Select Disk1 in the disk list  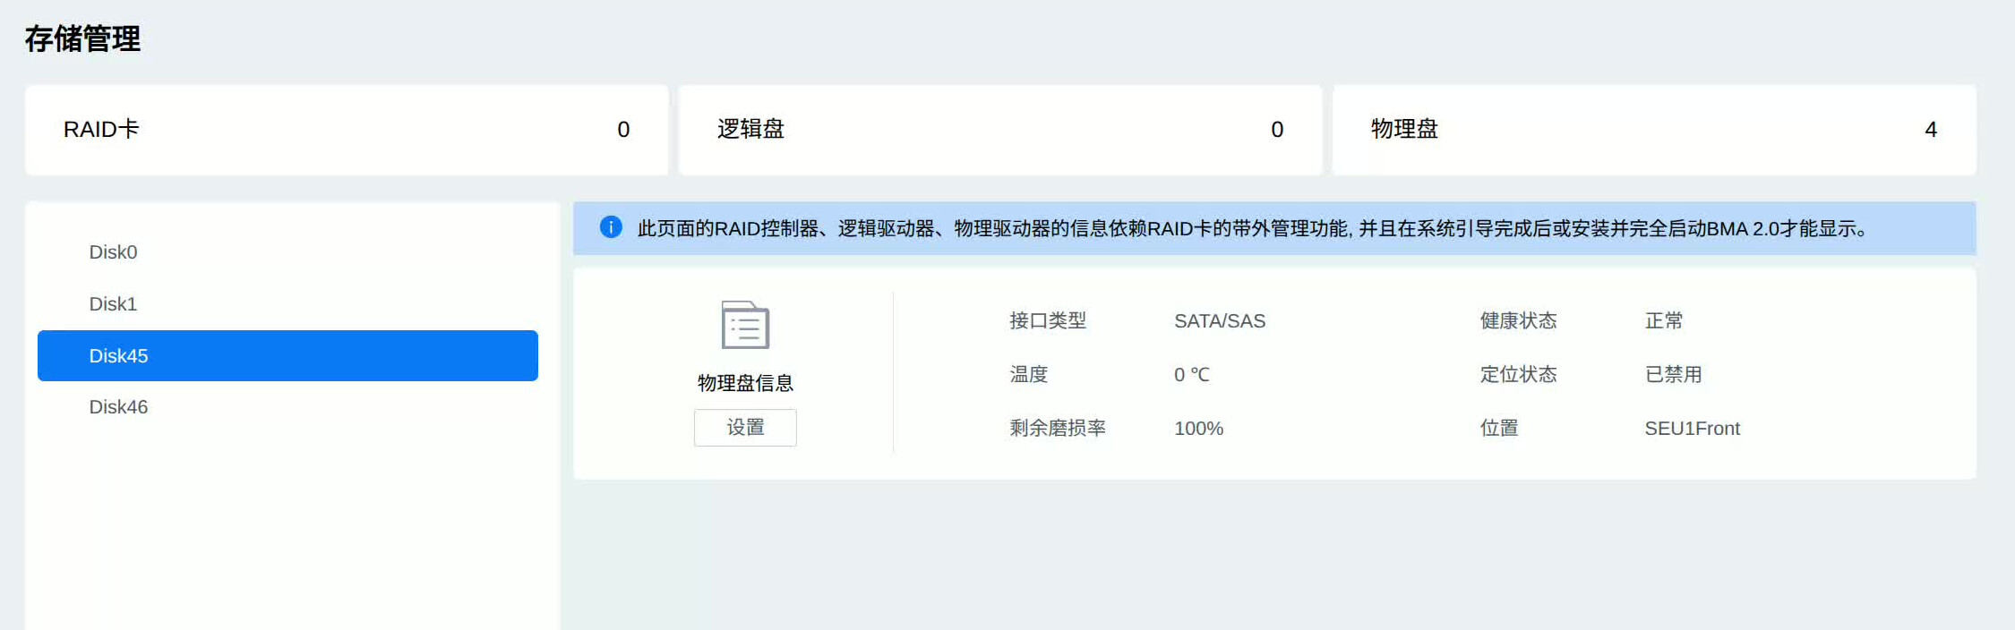pos(113,304)
